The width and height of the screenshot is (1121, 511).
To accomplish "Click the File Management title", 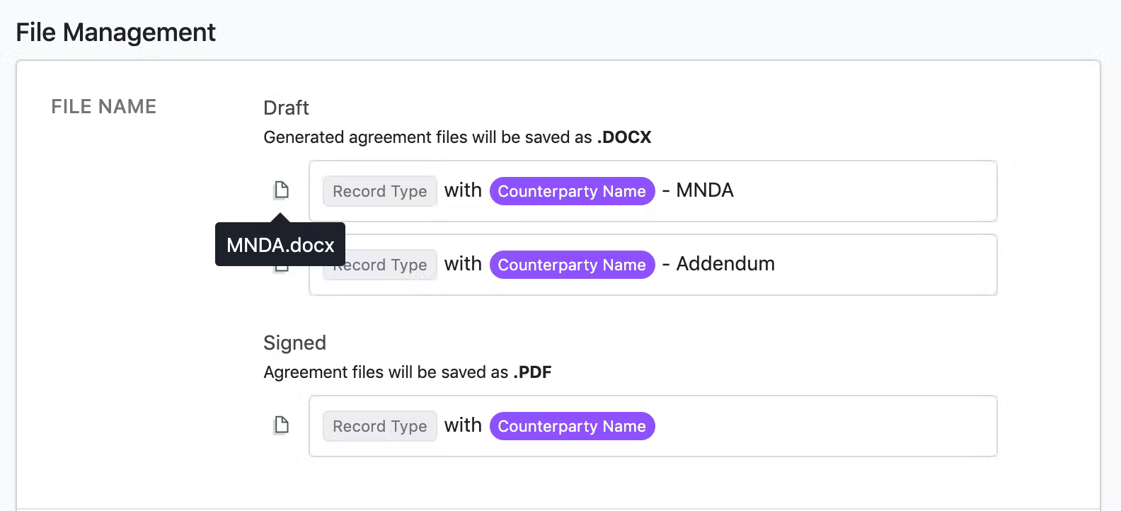I will click(x=115, y=32).
